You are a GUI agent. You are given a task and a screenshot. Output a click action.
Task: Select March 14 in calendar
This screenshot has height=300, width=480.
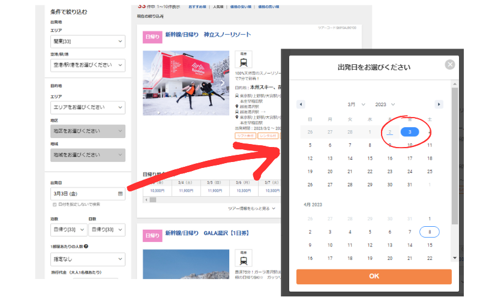[350, 158]
